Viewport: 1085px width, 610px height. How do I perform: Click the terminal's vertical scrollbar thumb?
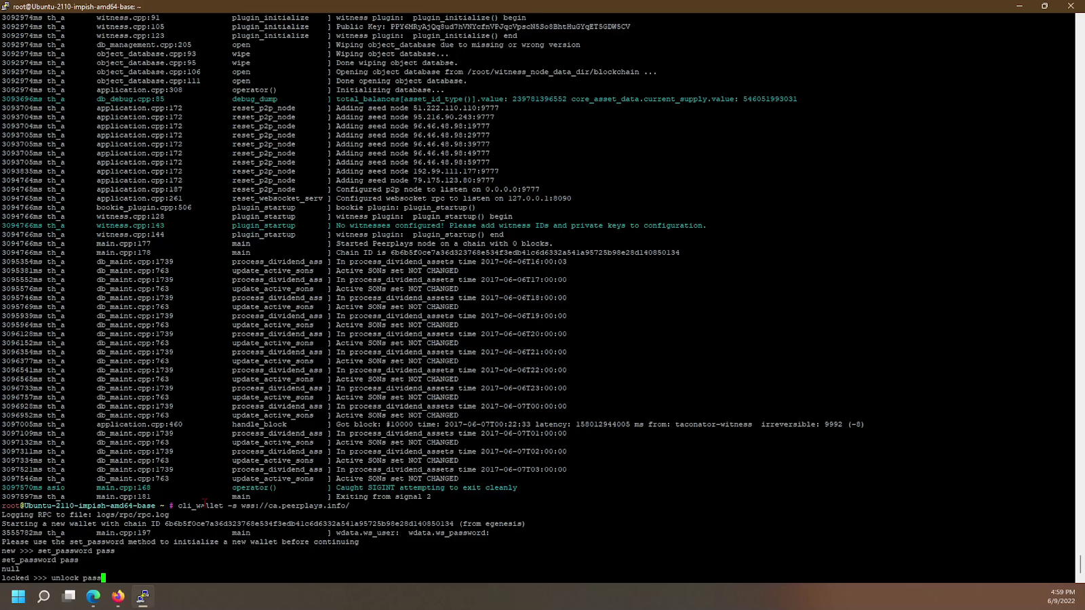(1080, 564)
